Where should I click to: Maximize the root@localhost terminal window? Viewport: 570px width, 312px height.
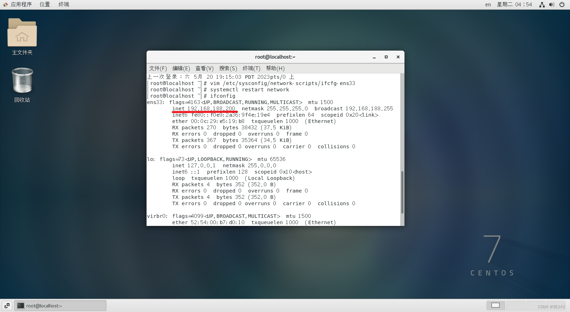(386, 57)
